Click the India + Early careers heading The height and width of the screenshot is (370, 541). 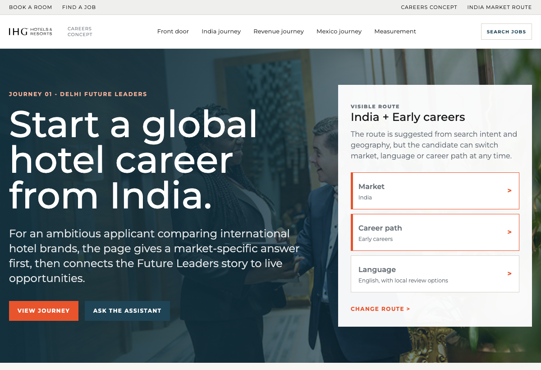tap(408, 117)
